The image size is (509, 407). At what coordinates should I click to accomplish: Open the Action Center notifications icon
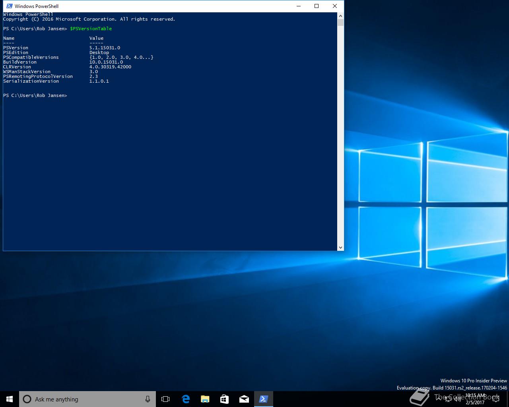[496, 399]
